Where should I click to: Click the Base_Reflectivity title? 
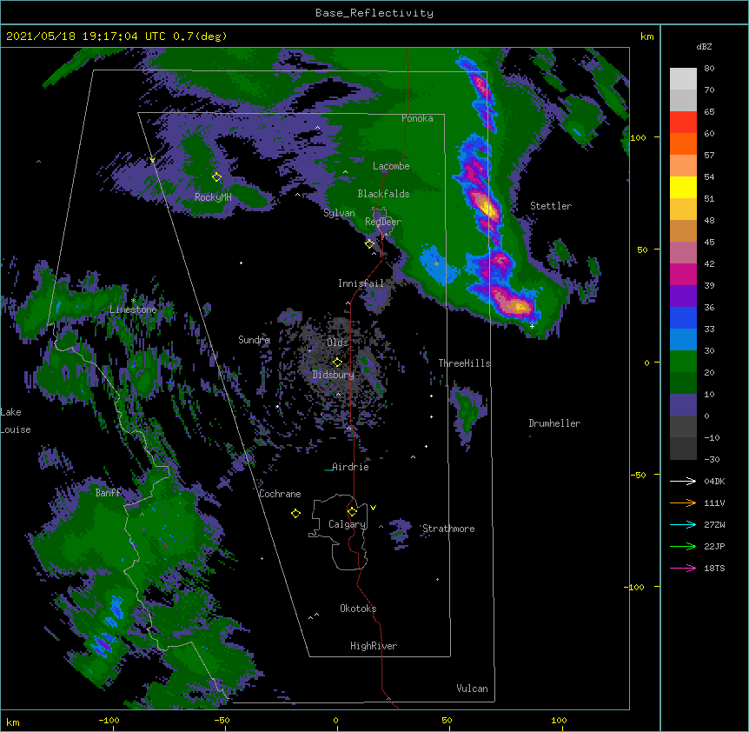point(374,13)
